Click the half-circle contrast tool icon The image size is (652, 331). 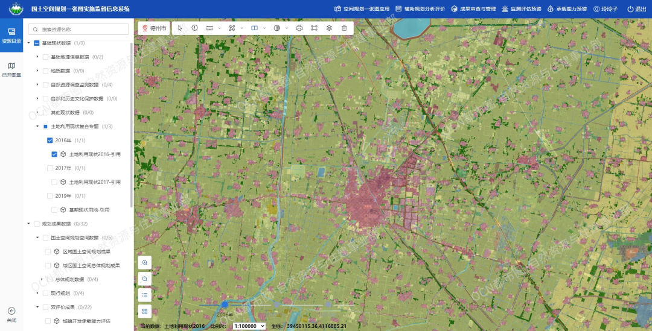click(277, 28)
